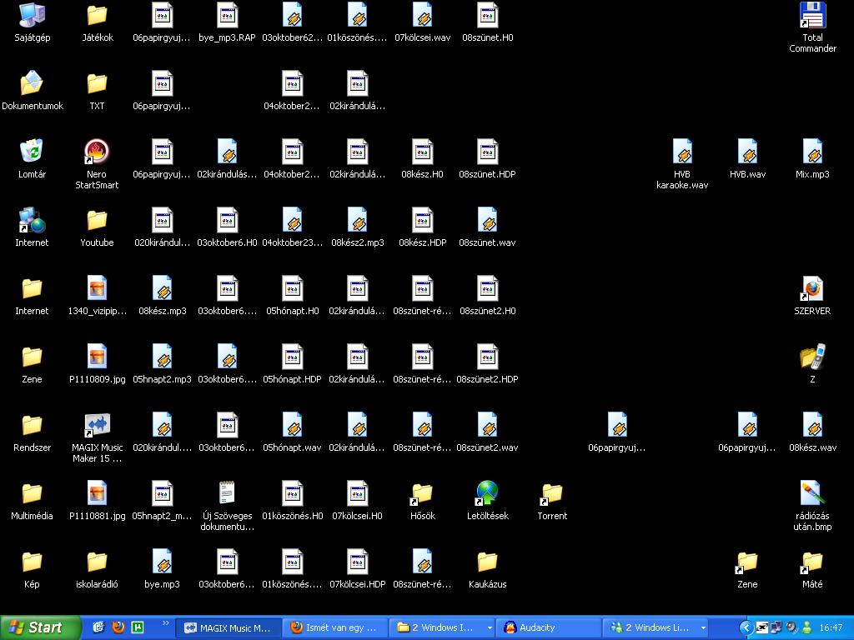Switch to the Audacity taskbar window
The width and height of the screenshot is (854, 640).
click(x=549, y=627)
